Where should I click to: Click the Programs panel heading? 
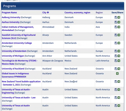coord(9,6)
